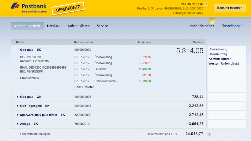Select the Scheckeinreichu... 1.830,00 transaction
The width and height of the screenshot is (251, 141).
coord(113,81)
